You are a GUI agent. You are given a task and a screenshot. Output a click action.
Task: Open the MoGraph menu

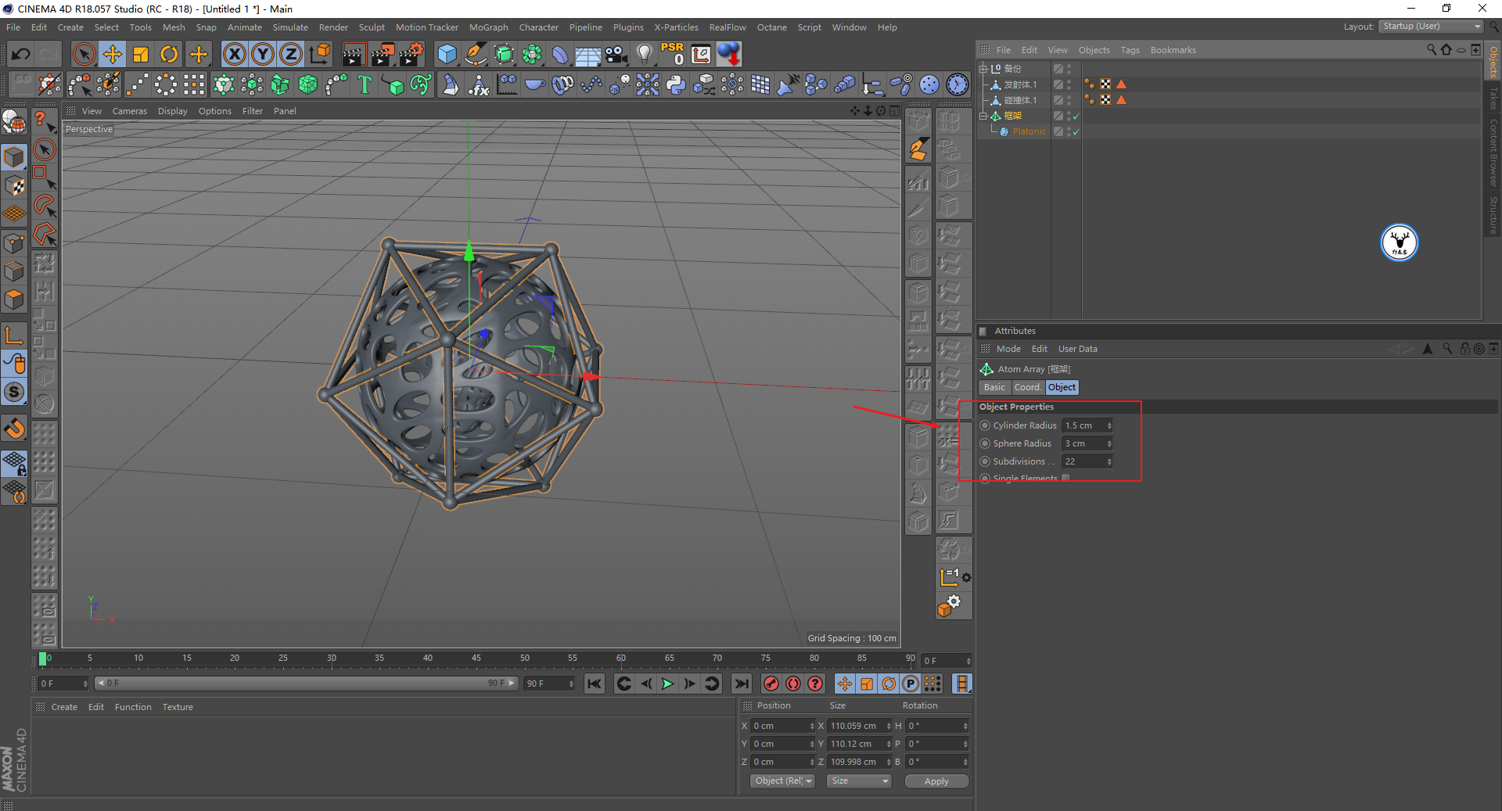click(489, 27)
